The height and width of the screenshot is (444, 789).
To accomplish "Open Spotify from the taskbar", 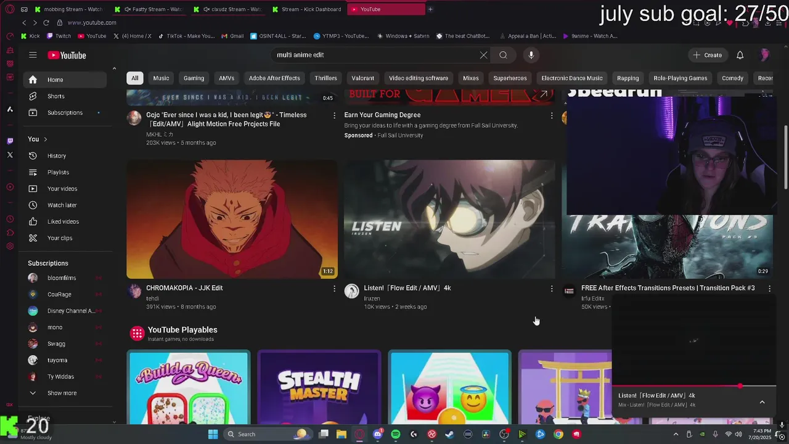I will click(x=396, y=434).
